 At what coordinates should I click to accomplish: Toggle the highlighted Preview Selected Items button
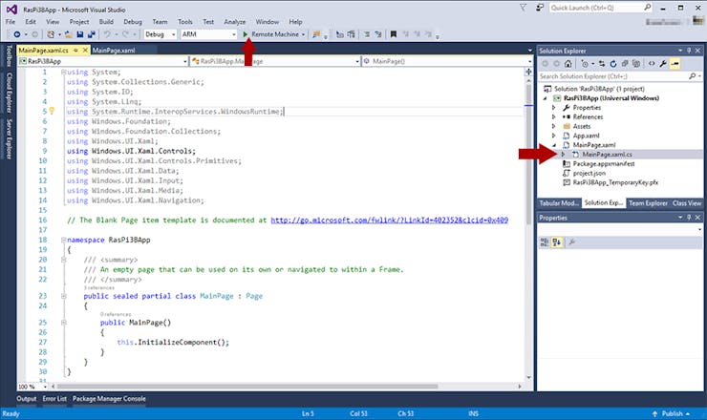coord(675,64)
